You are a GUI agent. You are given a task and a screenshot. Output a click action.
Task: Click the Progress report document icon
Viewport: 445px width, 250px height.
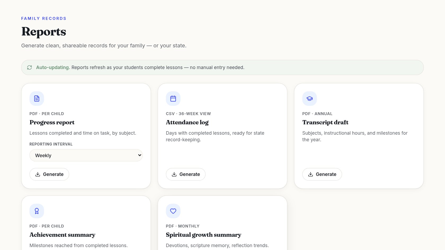click(37, 99)
